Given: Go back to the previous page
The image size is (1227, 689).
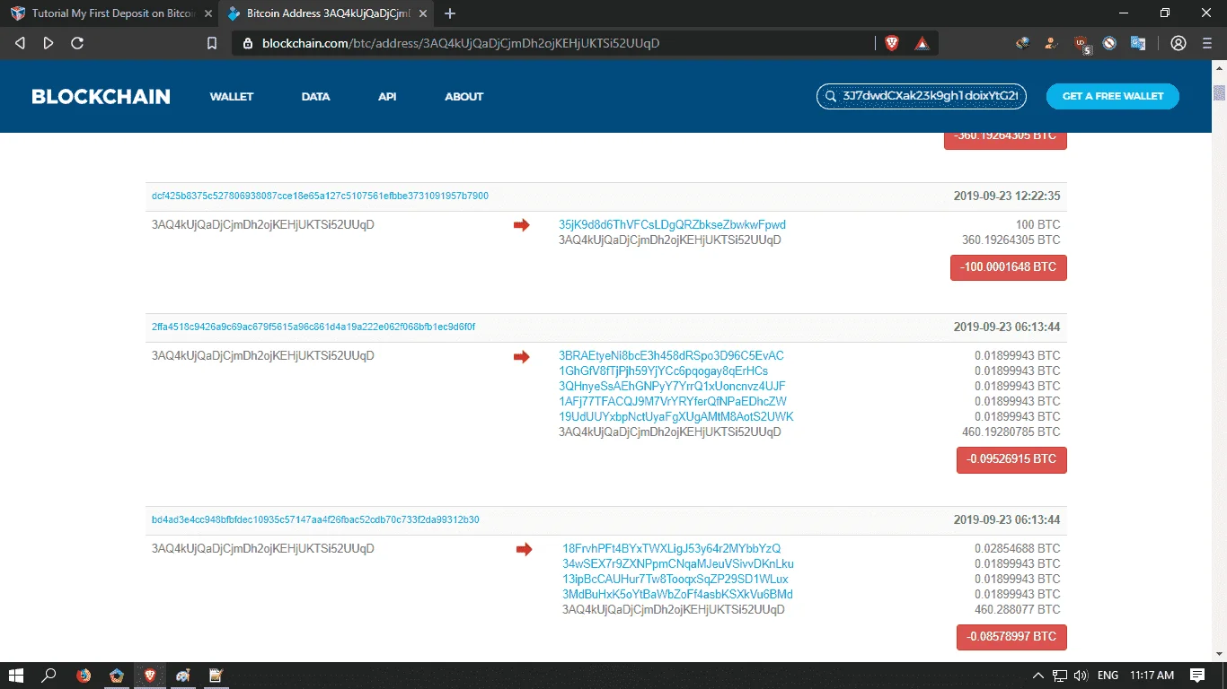Looking at the screenshot, I should click(21, 43).
